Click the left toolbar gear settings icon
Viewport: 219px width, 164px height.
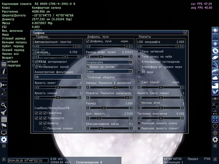pyautogui.click(x=4, y=140)
